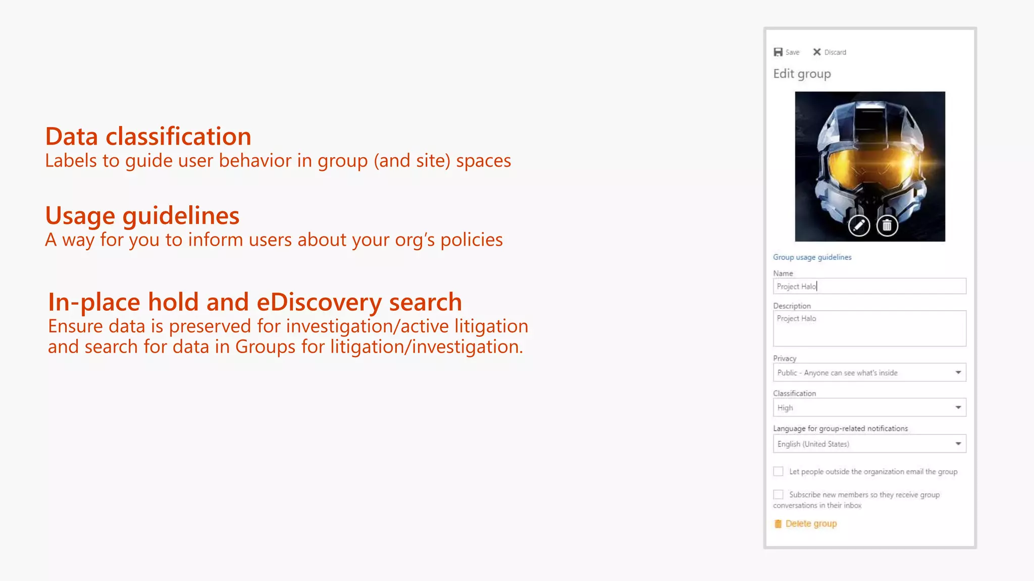The width and height of the screenshot is (1034, 581).
Task: Enable subscribing new members to conversations
Action: [x=778, y=495]
